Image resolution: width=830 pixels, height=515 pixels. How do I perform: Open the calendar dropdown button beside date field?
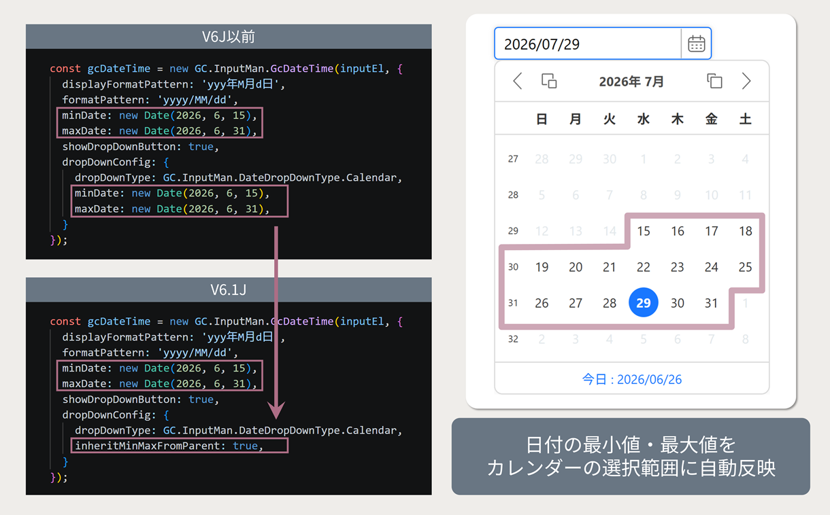point(696,44)
